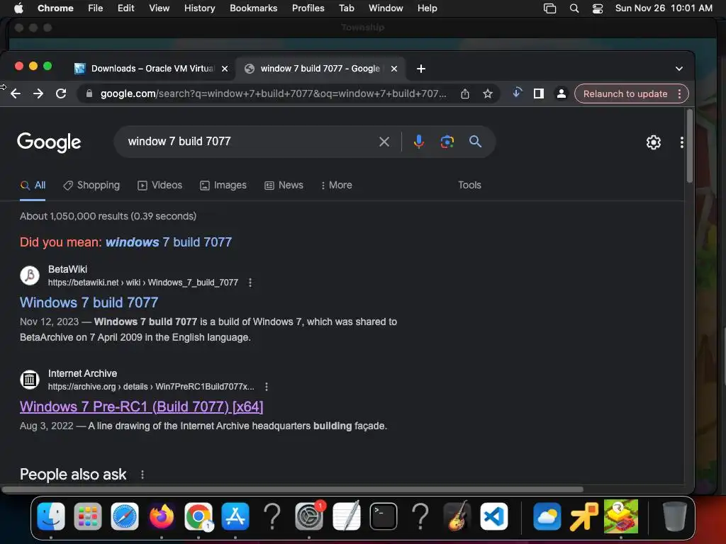This screenshot has height=544, width=726.
Task: Open TextEdit from the dock
Action: click(x=346, y=516)
